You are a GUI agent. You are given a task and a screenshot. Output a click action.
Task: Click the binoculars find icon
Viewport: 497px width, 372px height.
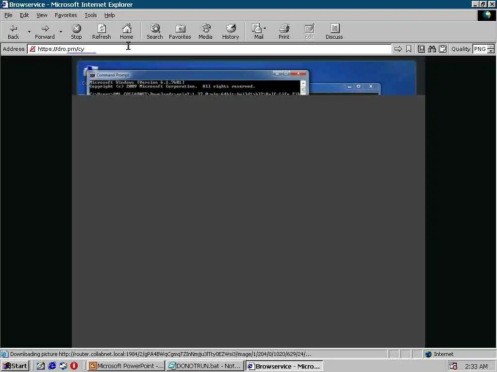point(431,49)
